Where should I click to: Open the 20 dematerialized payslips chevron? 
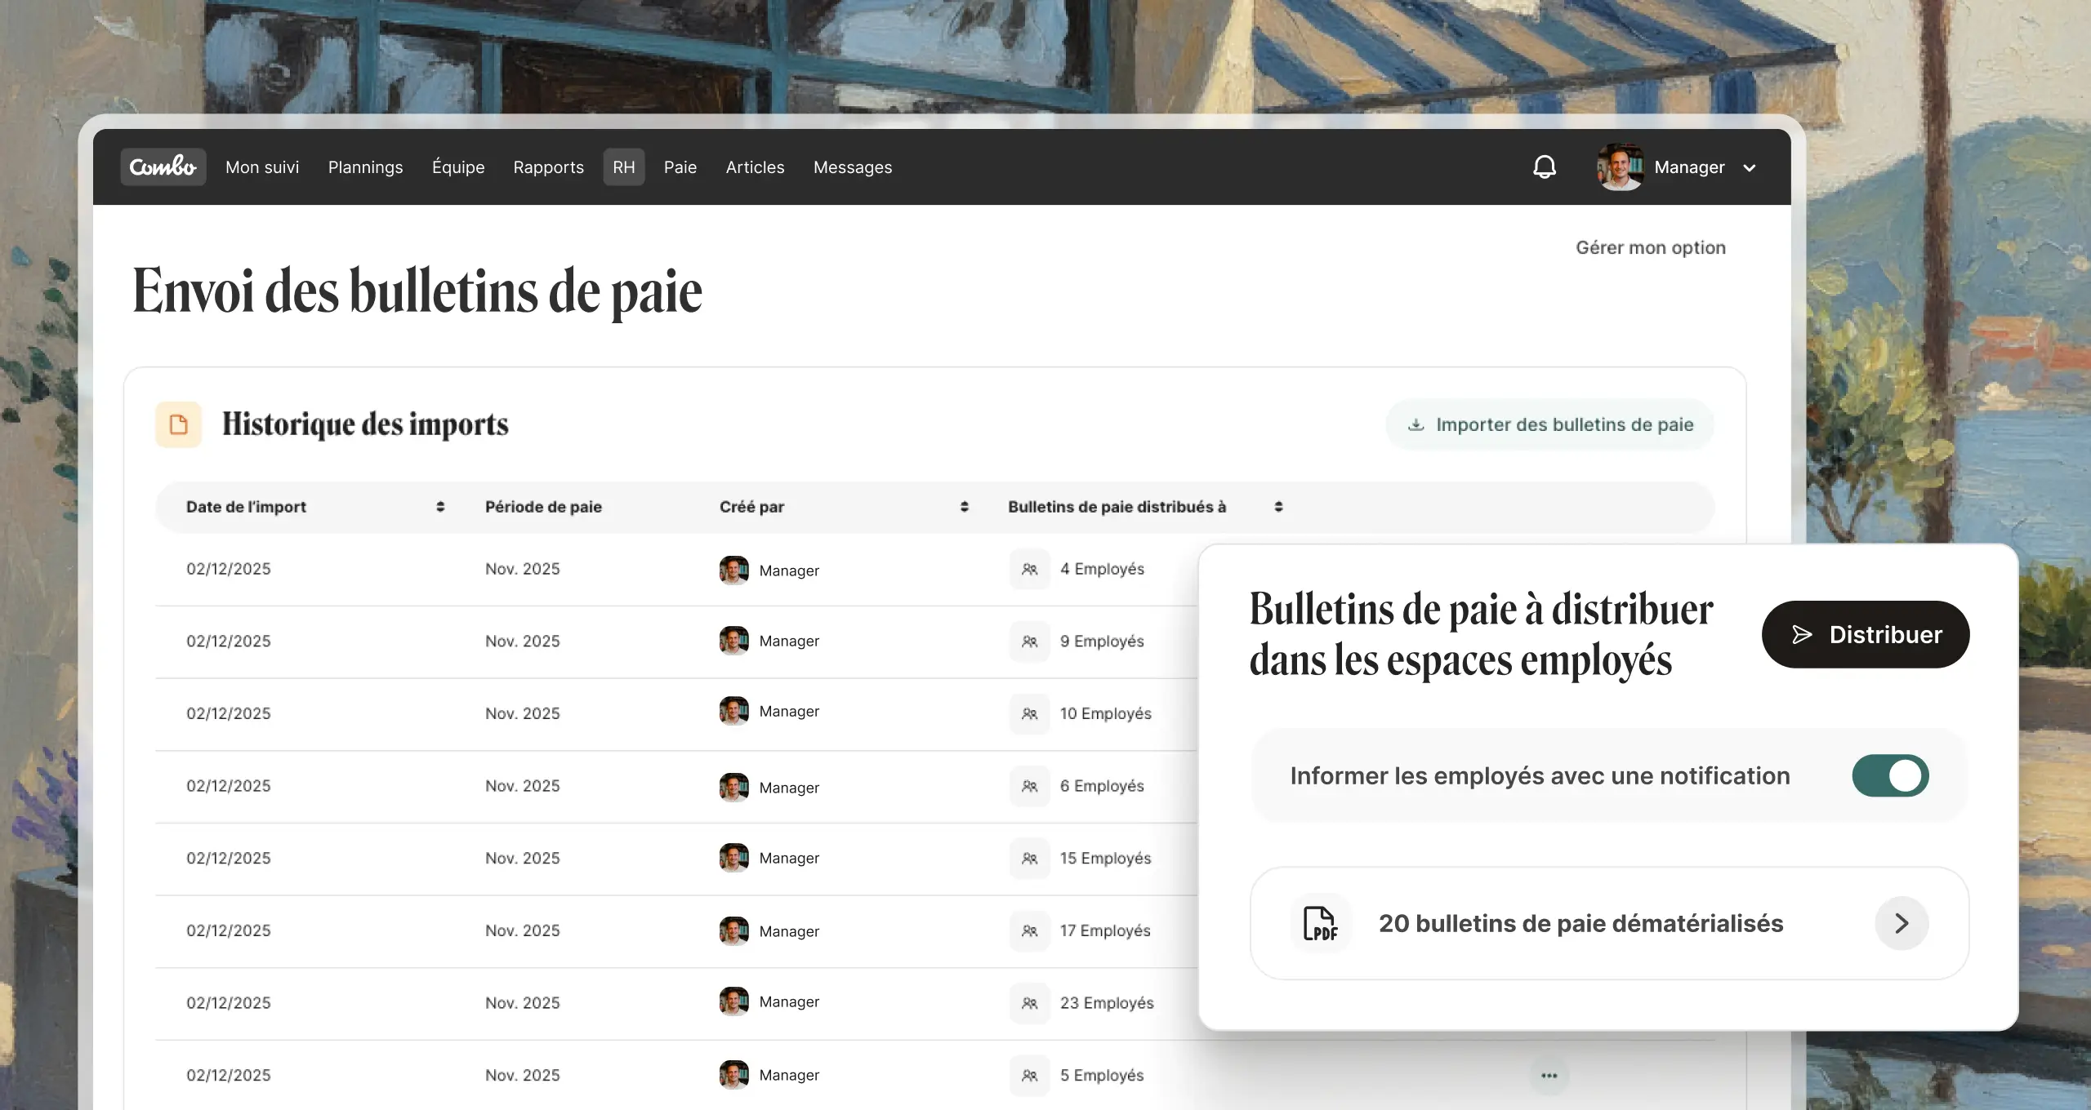click(x=1902, y=923)
